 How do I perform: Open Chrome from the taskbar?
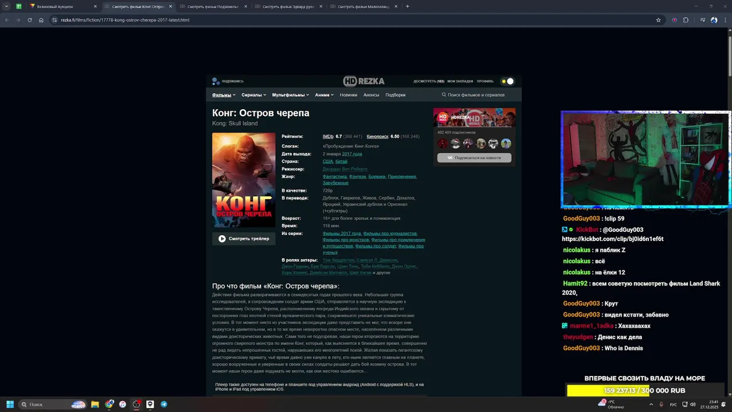[x=109, y=405]
